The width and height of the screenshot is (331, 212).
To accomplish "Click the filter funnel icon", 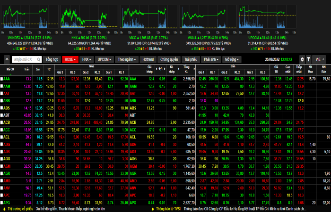I will [x=309, y=60].
